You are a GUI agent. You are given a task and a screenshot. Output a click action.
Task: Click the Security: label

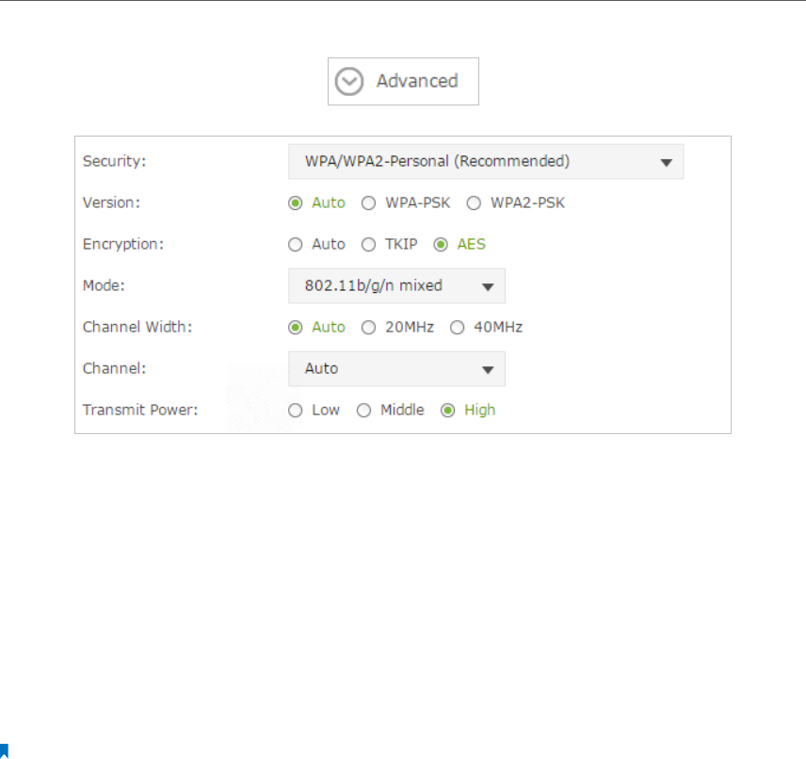click(115, 161)
